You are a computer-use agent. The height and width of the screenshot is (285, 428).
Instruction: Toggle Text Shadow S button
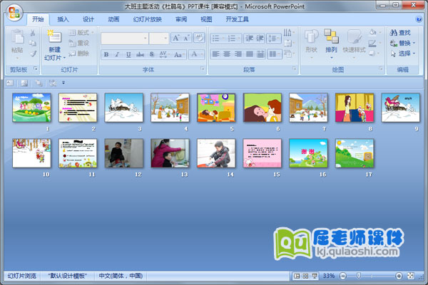[152, 54]
